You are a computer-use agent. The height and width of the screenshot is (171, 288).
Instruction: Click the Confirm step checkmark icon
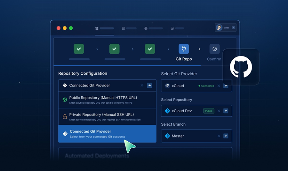tap(214, 49)
